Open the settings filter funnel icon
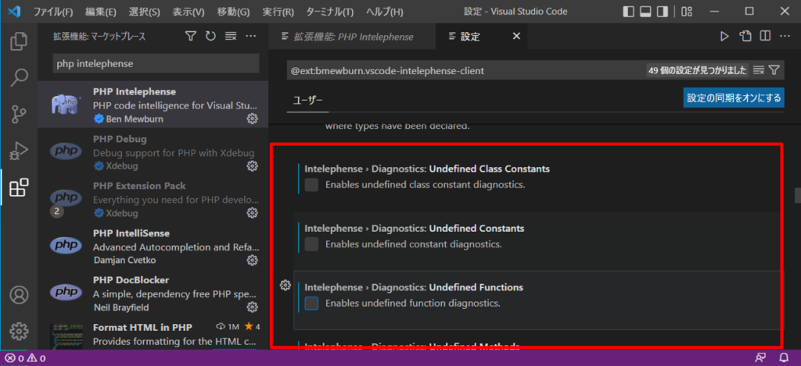Image resolution: width=801 pixels, height=366 pixels. [x=774, y=70]
